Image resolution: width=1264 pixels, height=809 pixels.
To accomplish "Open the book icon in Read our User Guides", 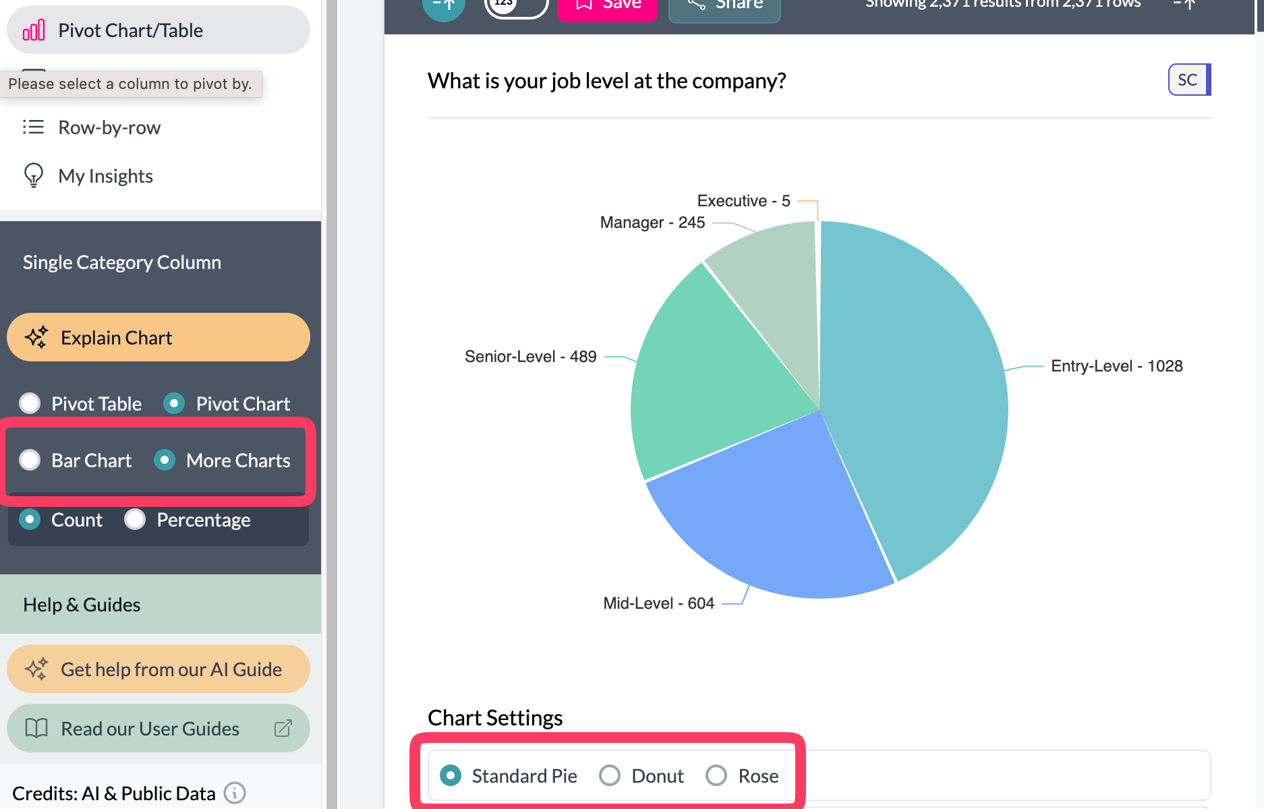I will 37,728.
